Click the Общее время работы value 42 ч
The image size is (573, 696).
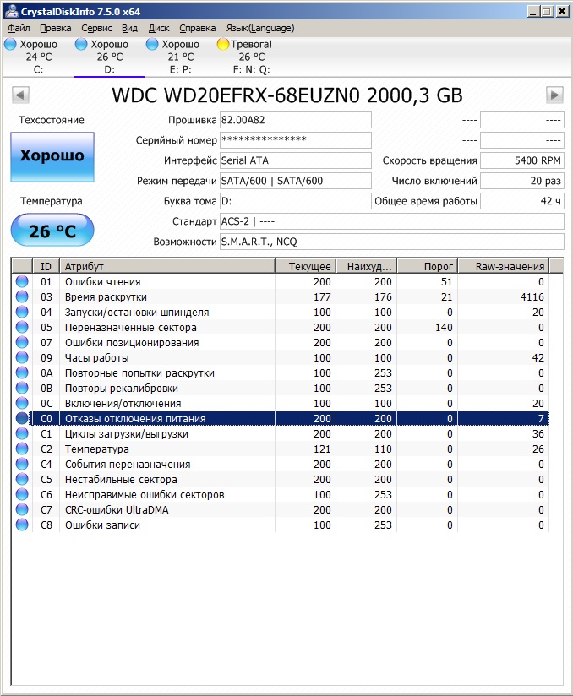tap(522, 201)
